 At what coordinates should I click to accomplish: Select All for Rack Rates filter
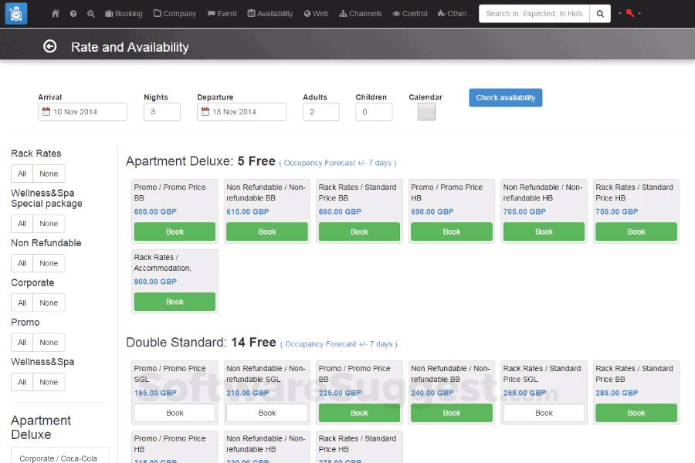[x=22, y=174]
